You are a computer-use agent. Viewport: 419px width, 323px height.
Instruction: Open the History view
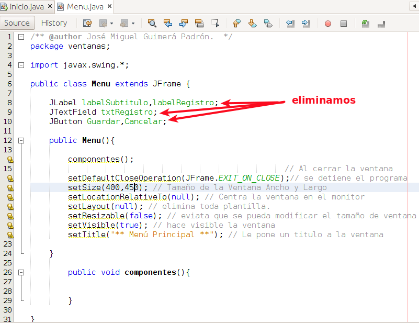pos(54,23)
